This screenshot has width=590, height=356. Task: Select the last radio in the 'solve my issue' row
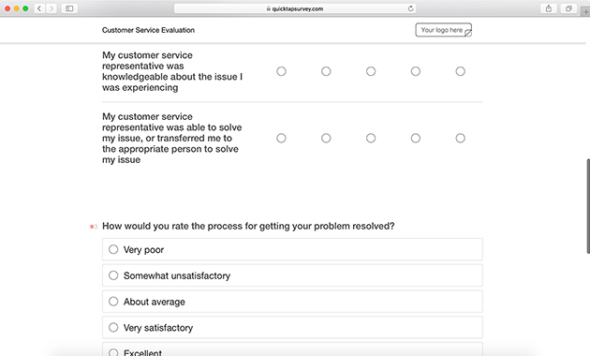pos(460,138)
